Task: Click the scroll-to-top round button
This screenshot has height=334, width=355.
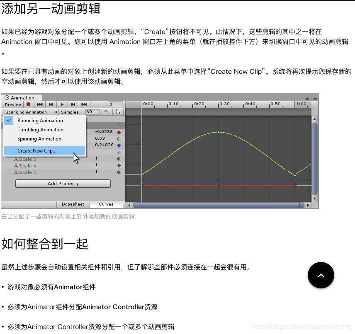Action: [x=321, y=275]
